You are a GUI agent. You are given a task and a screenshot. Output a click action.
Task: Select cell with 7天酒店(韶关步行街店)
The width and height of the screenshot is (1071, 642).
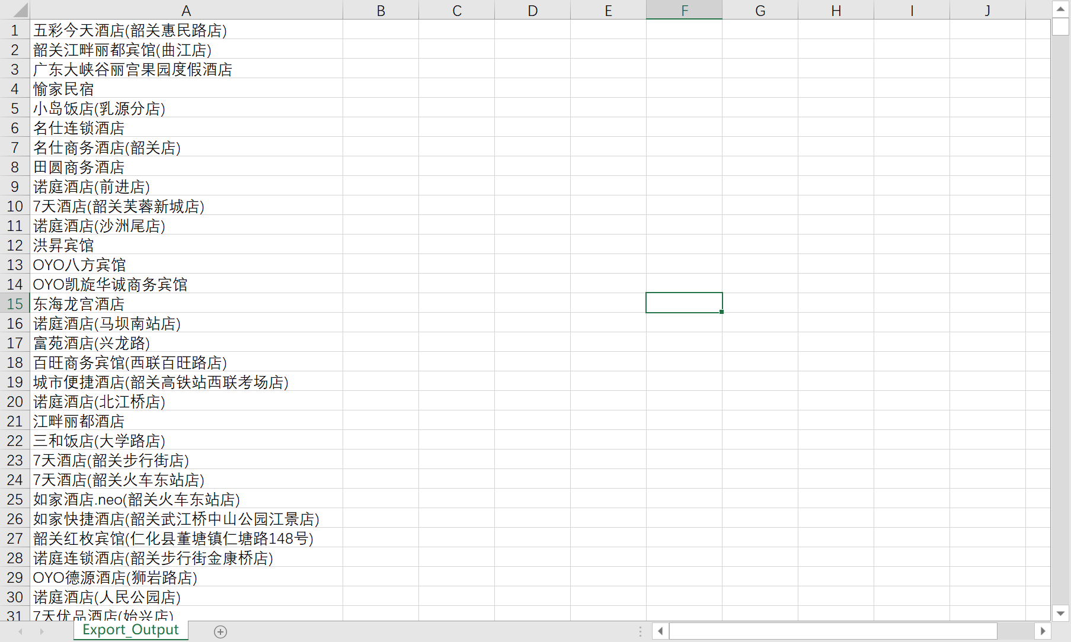(186, 460)
